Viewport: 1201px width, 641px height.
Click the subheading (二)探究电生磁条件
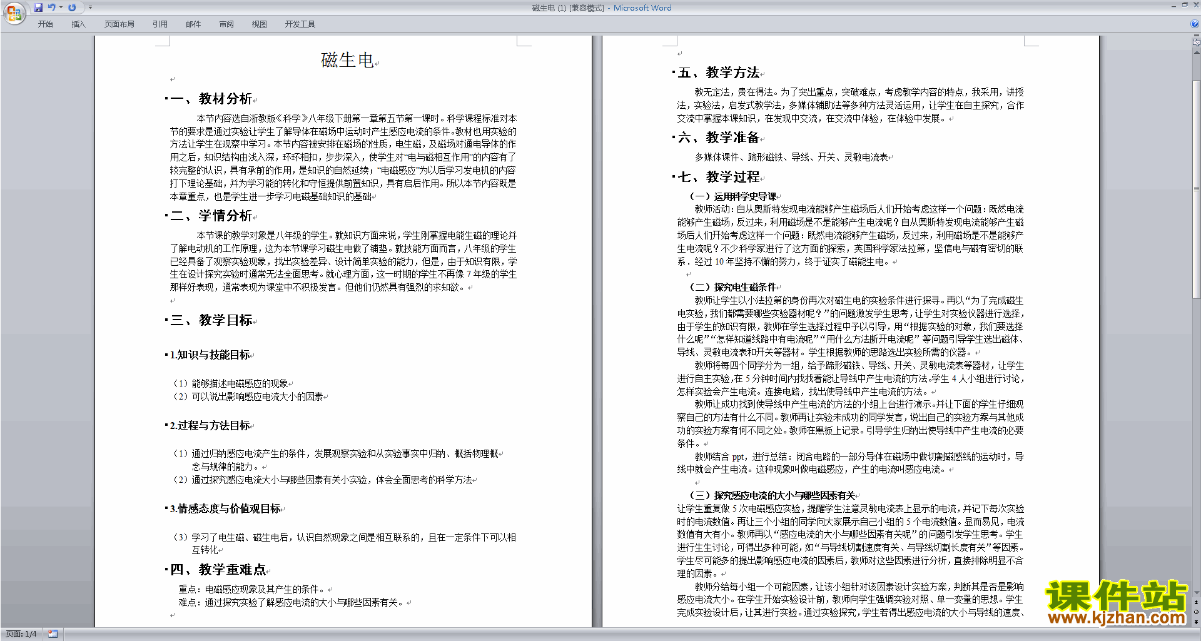point(732,287)
